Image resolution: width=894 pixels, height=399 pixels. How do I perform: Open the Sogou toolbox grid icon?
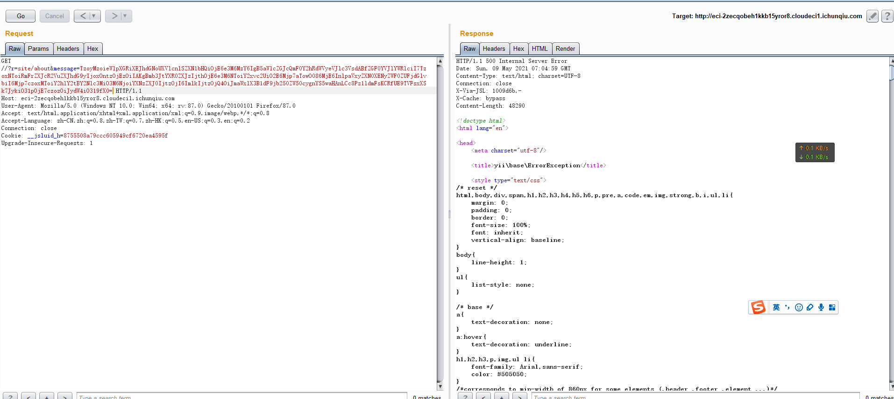pyautogui.click(x=832, y=307)
